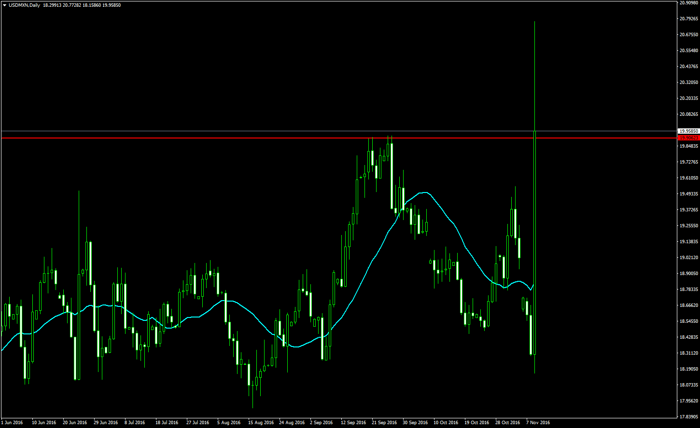
Task: Click the tall wick top of the latest candle
Action: point(534,22)
